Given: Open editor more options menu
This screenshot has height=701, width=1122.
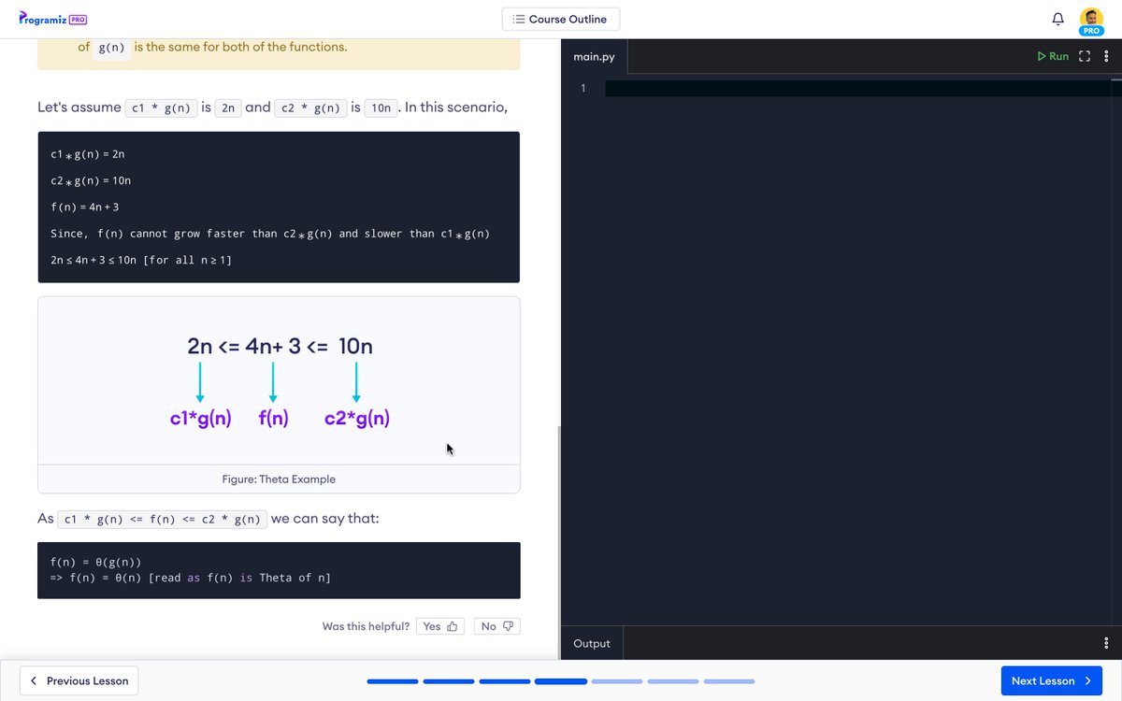Looking at the screenshot, I should (x=1107, y=56).
